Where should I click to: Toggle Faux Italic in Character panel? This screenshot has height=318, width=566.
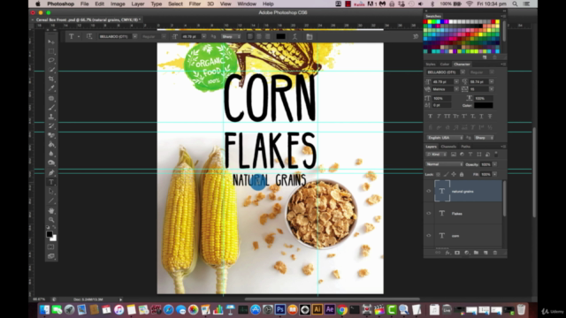pos(439,116)
